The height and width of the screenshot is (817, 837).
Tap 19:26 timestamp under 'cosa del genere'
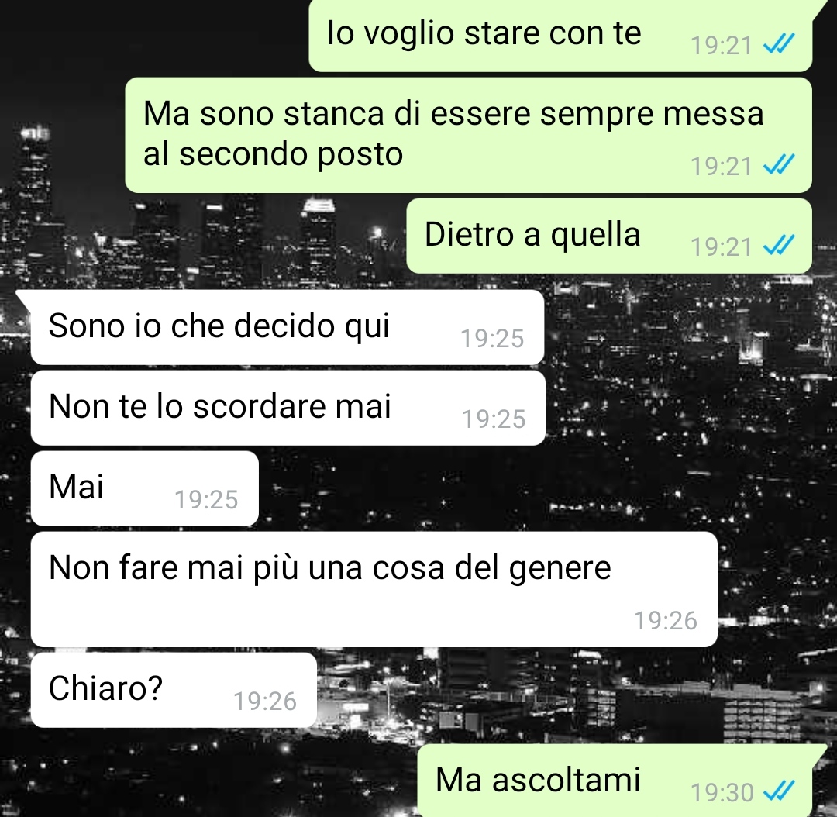coord(666,620)
